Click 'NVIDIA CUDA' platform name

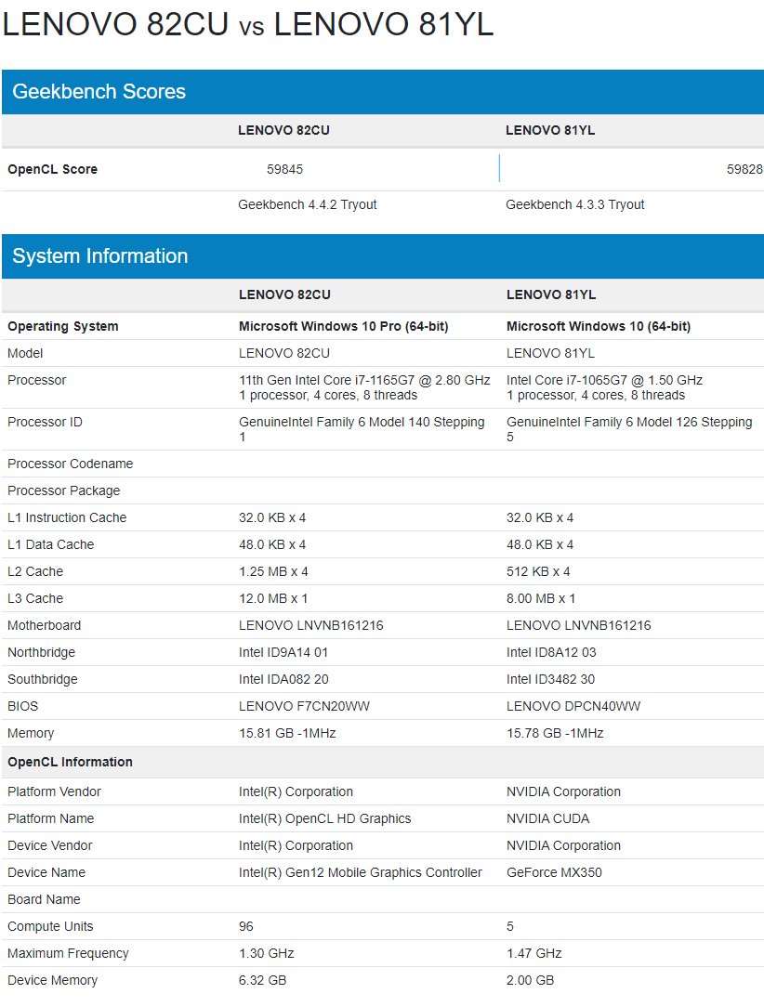coord(548,818)
